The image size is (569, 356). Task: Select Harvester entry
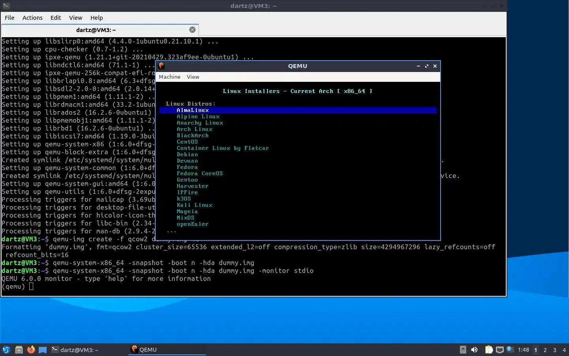[192, 186]
